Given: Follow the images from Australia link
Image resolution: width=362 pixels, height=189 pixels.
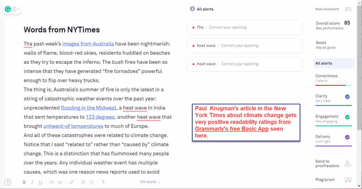Looking at the screenshot, I should [88, 44].
